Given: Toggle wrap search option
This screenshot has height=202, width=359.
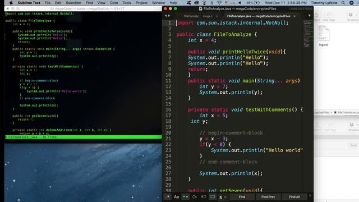Looking at the screenshot, I should pyautogui.click(x=195, y=197).
